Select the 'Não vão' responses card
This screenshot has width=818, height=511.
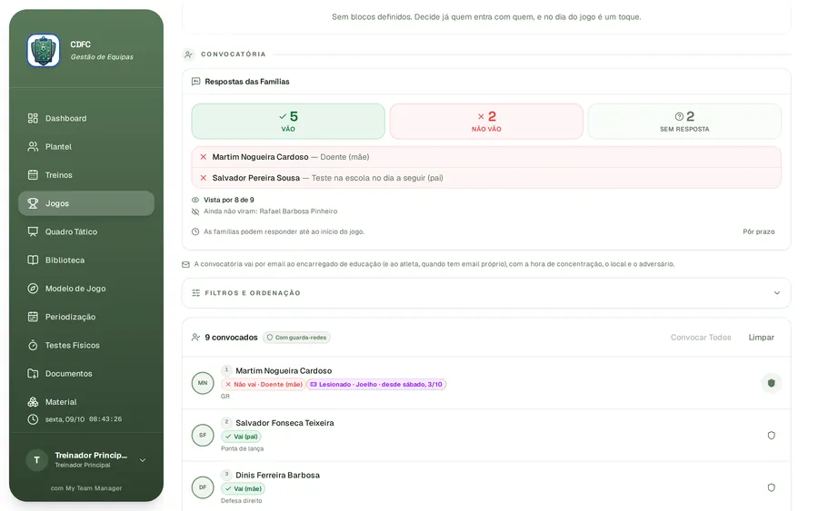click(486, 122)
